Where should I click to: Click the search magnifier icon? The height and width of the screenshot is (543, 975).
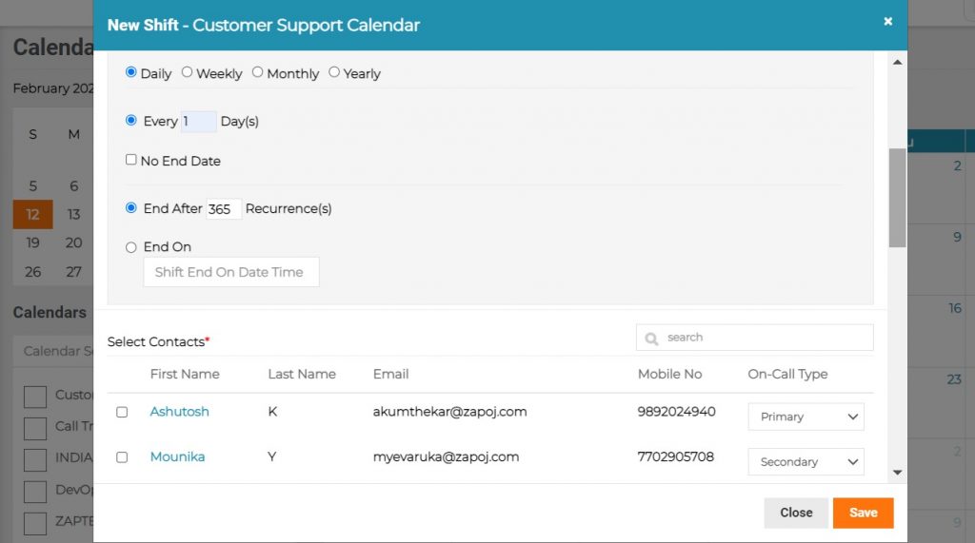point(651,339)
